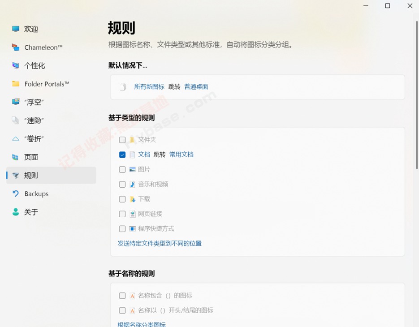Click 发送特定文件类型到不同的位置 link
The height and width of the screenshot is (327, 419).
[160, 244]
